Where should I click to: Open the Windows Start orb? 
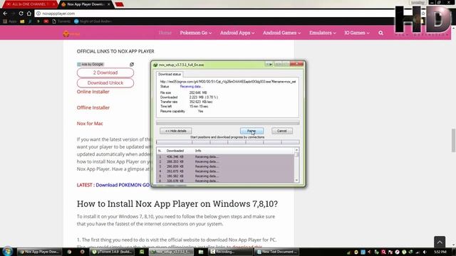pos(7,251)
